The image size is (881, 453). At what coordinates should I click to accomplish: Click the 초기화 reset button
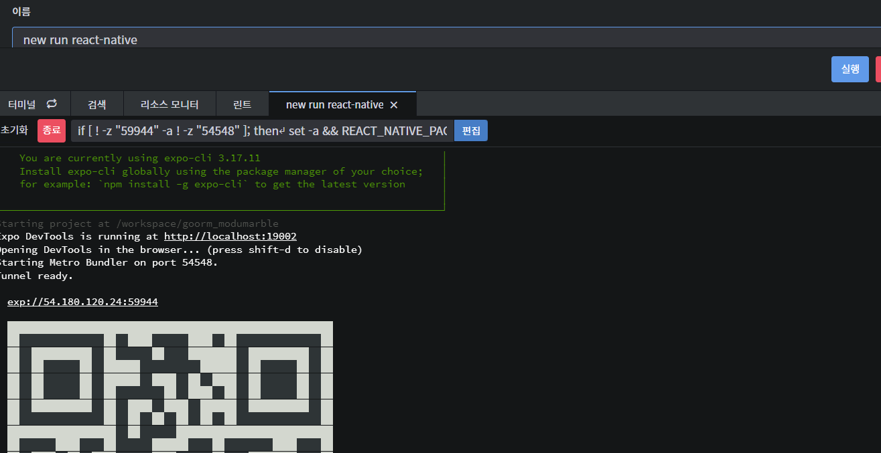[x=13, y=130]
